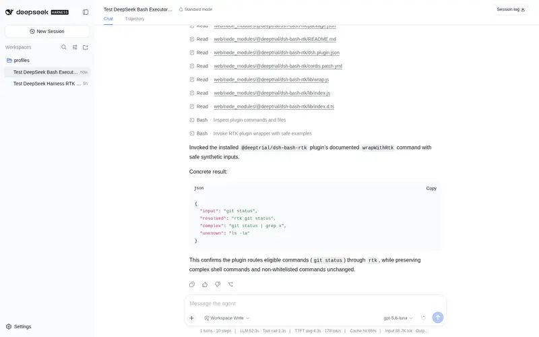This screenshot has height=337, width=539.
Task: Focus the Message the agent field
Action: (315, 303)
